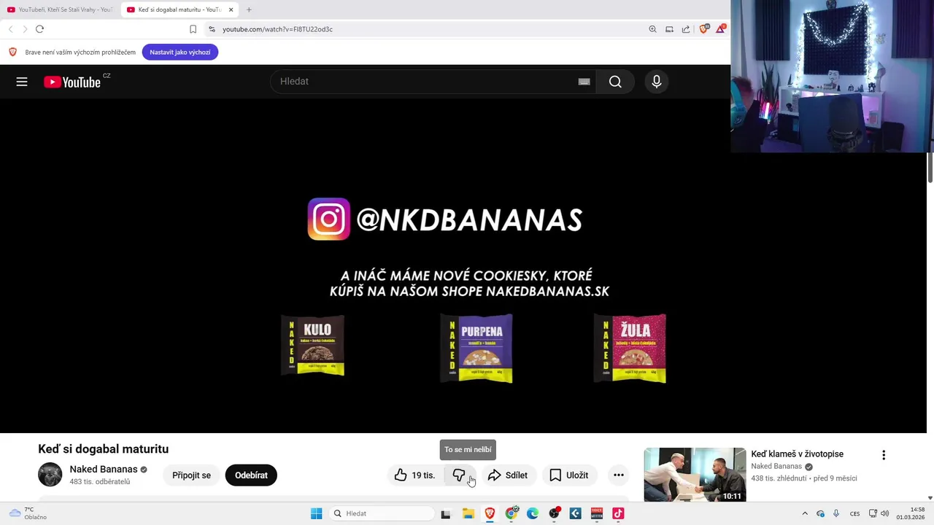Open the volume speaker tray icon

click(884, 513)
